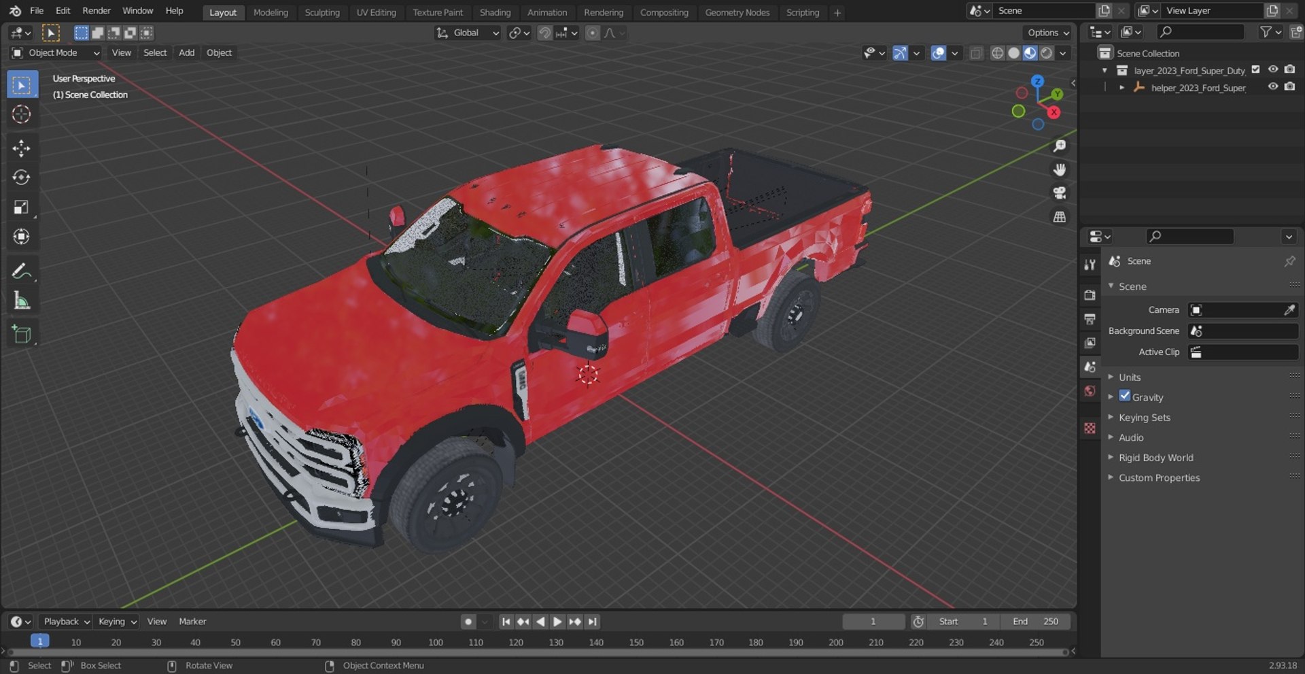The height and width of the screenshot is (674, 1305).
Task: Select the Transform tool
Action: click(x=22, y=237)
